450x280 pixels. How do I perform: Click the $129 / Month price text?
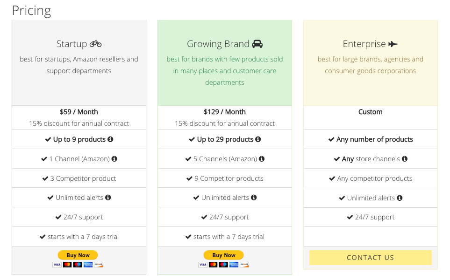point(225,112)
